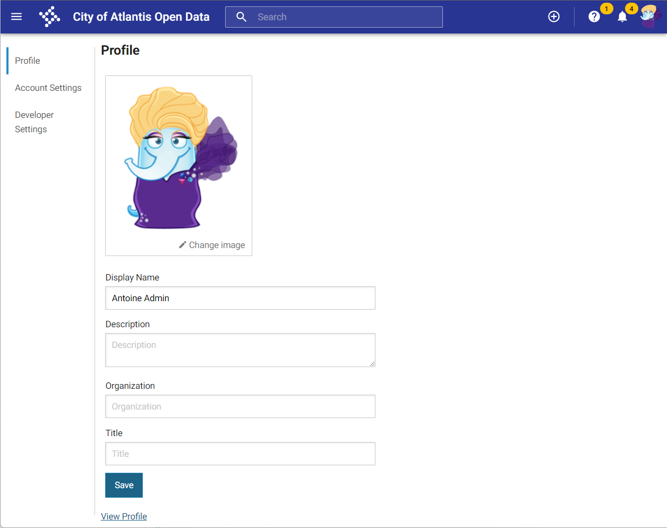The image size is (667, 528).
Task: Open Account Settings in sidebar
Action: click(48, 88)
